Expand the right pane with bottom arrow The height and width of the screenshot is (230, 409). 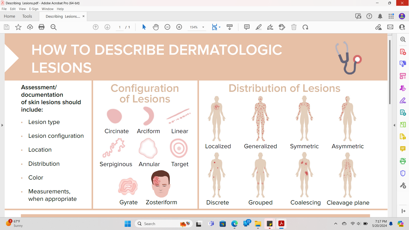[403, 211]
